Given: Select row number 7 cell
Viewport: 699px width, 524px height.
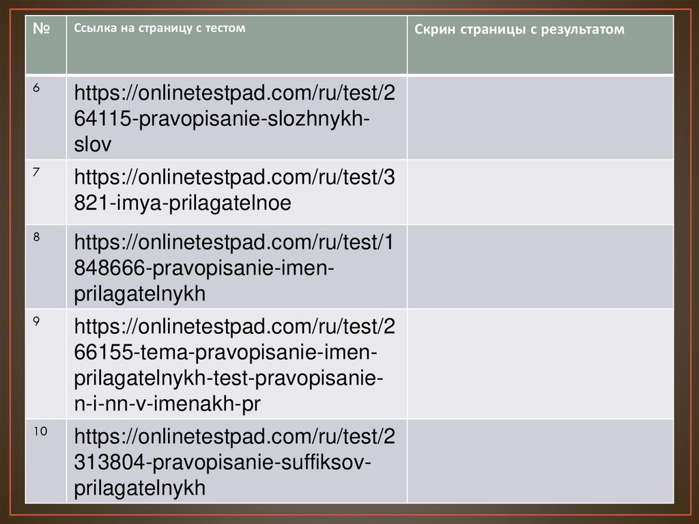Looking at the screenshot, I should tap(45, 191).
